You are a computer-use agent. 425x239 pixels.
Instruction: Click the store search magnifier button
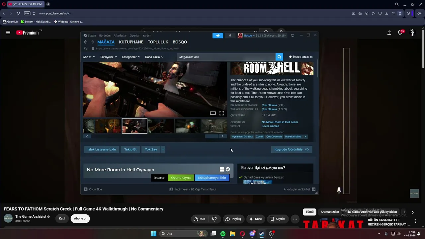[x=280, y=57]
